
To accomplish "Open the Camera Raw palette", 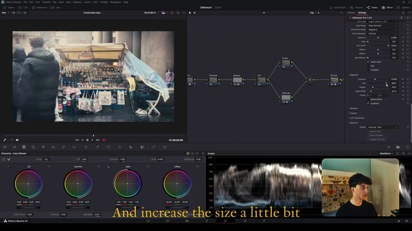I will pos(5,147).
